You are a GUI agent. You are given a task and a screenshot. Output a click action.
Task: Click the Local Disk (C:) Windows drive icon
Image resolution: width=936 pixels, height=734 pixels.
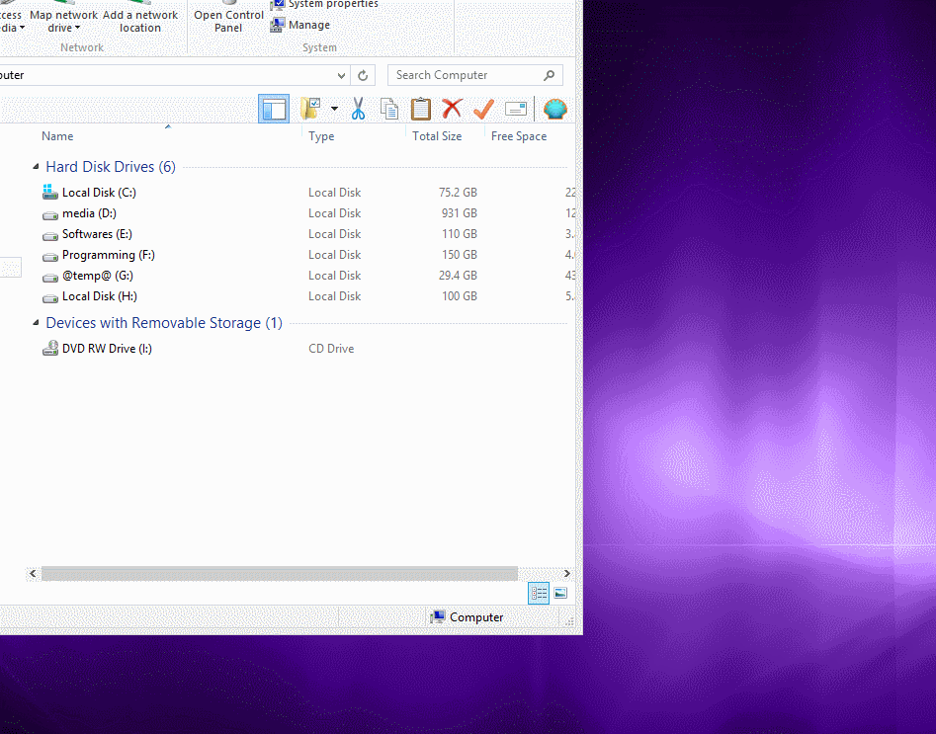coord(50,192)
